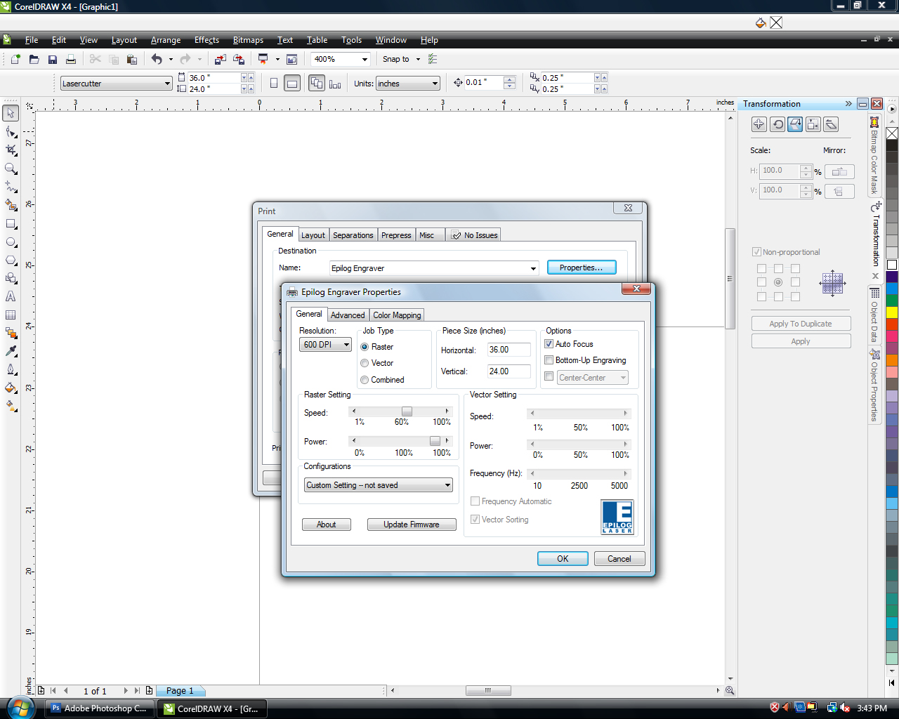
Task: Toggle the Auto Focus checkbox
Action: click(x=549, y=344)
